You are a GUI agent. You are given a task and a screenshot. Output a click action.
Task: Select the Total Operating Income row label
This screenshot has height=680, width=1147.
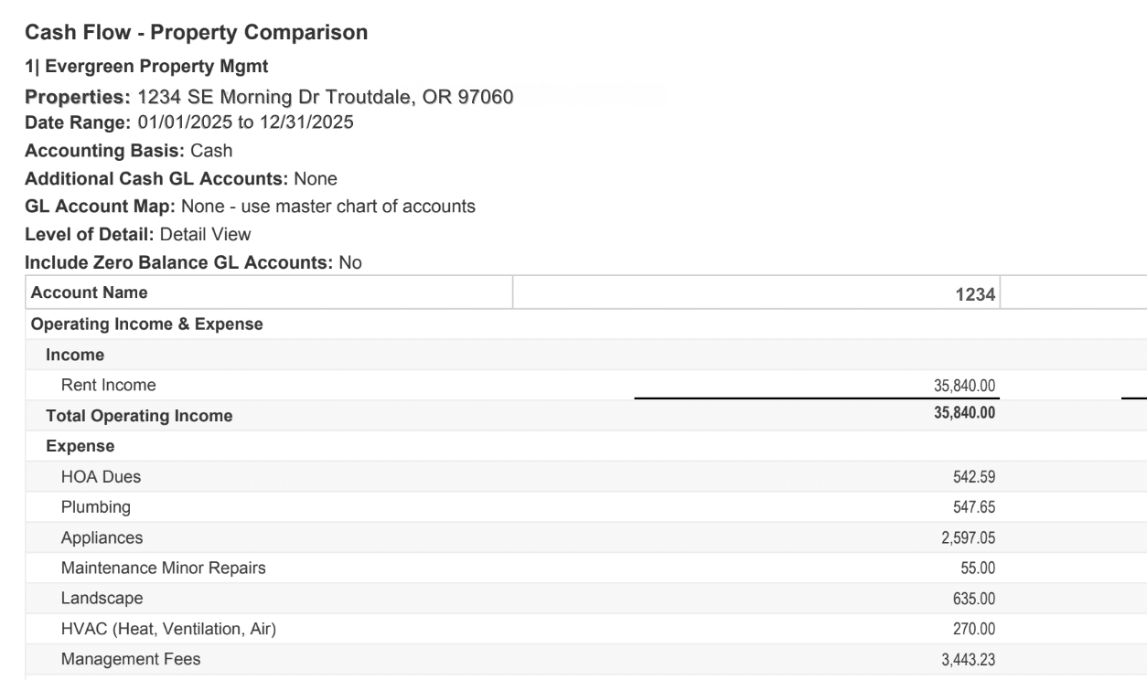click(x=139, y=417)
